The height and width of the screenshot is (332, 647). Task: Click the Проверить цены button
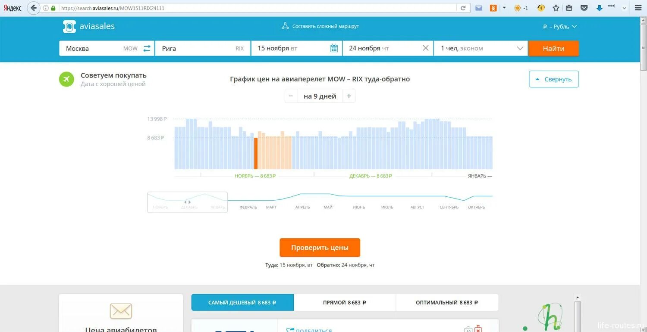coord(320,248)
